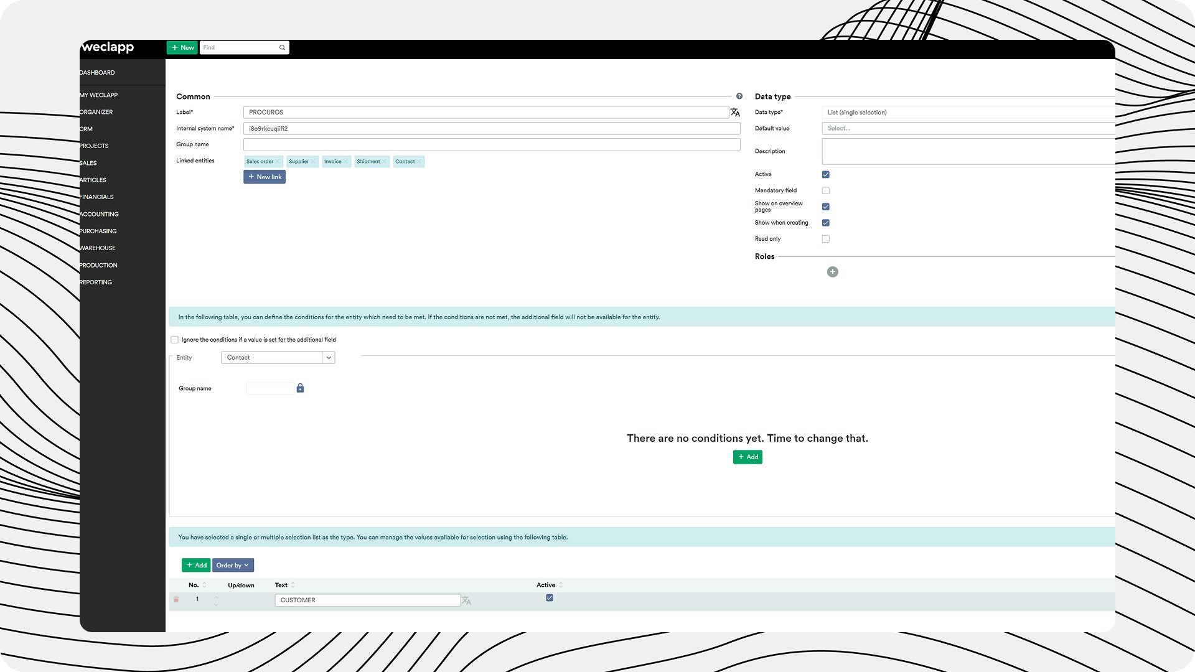
Task: Enable the Mandatory field checkbox
Action: click(x=825, y=191)
